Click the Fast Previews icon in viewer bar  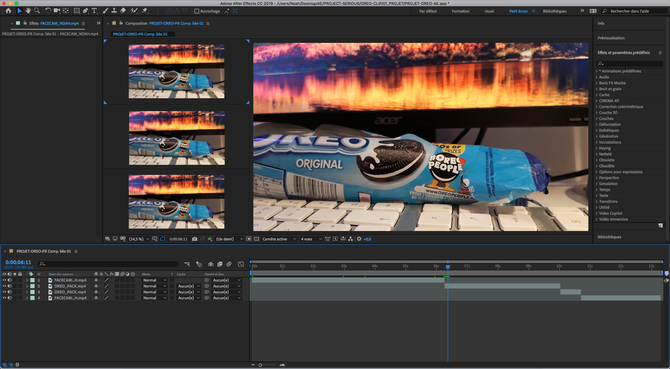pos(335,239)
